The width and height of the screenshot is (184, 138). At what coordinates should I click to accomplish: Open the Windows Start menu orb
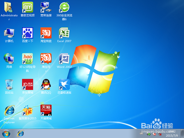pos(6,133)
